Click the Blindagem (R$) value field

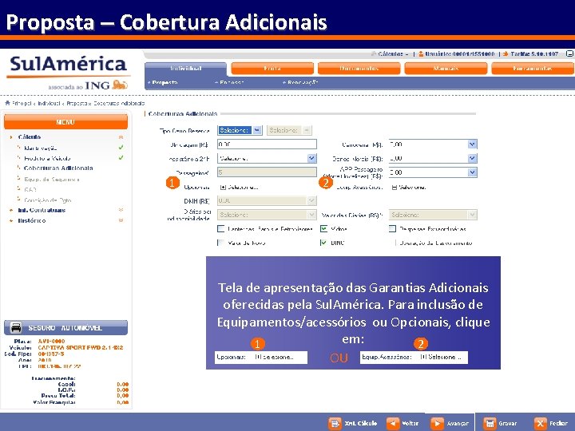[267, 144]
